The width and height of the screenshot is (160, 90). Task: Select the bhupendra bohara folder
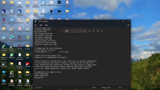4,57
